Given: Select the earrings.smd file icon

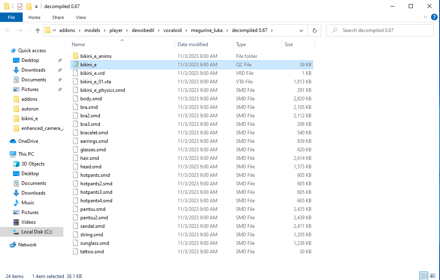Looking at the screenshot, I should click(75, 141).
